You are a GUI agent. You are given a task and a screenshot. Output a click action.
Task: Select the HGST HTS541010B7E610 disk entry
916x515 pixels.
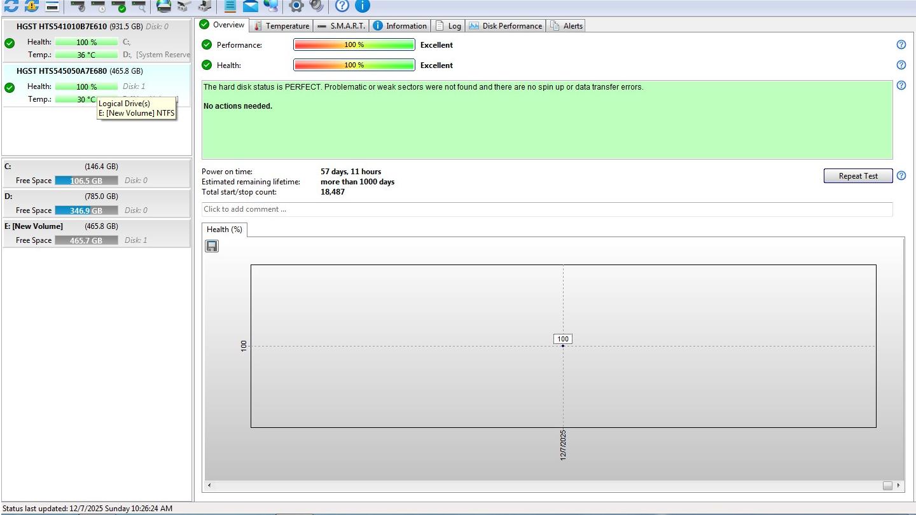[62, 27]
